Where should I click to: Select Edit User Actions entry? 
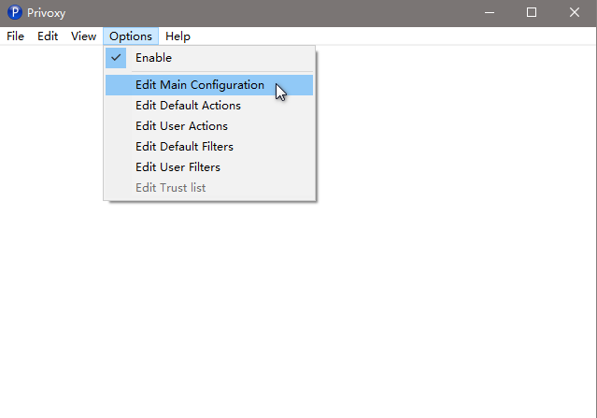(209, 126)
